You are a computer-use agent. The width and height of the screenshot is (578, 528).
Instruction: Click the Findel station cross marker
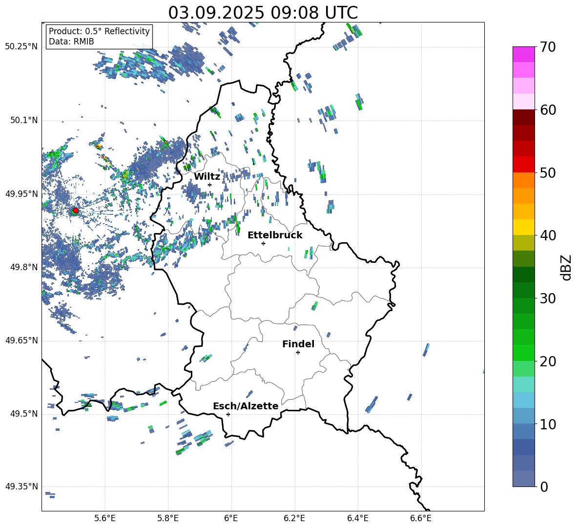(298, 352)
